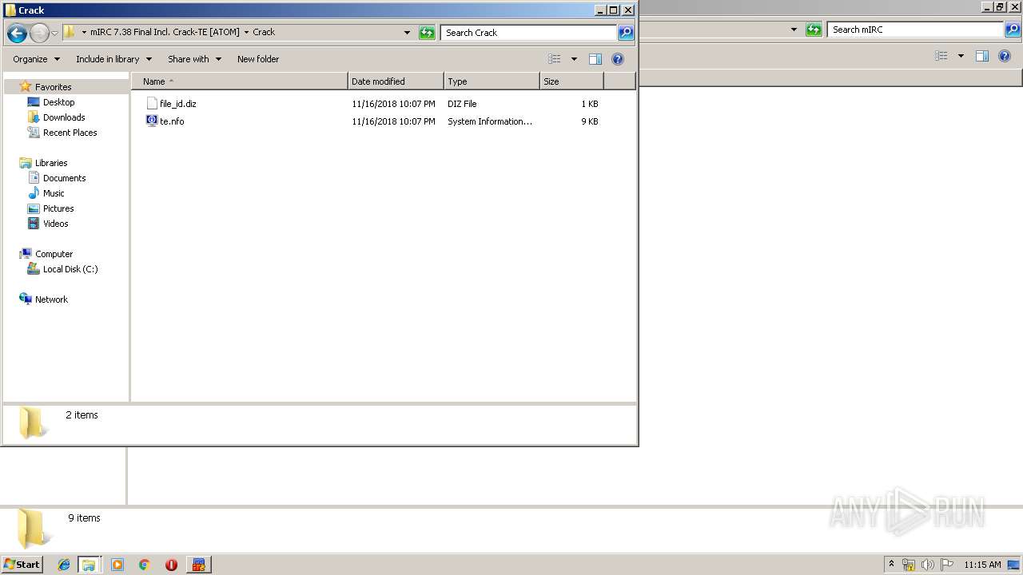Click DIZ File type cell

tap(462, 104)
